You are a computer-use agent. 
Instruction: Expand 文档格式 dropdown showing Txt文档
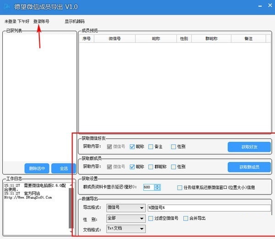coord(142,228)
